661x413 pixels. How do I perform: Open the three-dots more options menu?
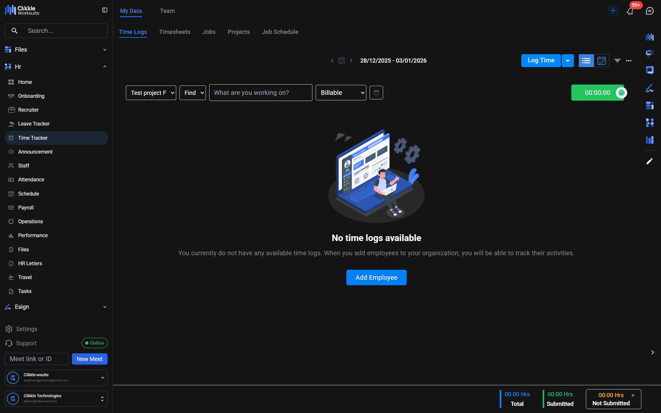[x=629, y=61]
